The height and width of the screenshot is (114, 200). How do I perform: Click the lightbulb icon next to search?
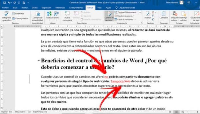point(117,8)
